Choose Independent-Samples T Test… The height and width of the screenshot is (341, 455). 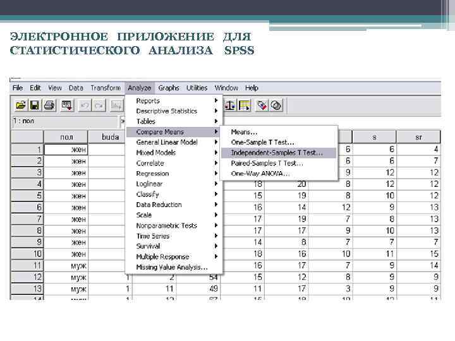[x=279, y=153]
